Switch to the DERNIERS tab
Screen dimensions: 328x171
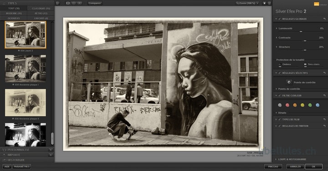point(14,18)
